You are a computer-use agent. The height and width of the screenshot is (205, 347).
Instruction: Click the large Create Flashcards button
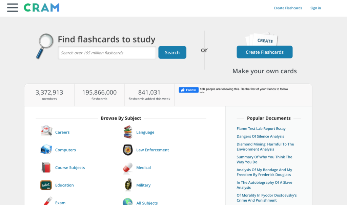point(264,52)
